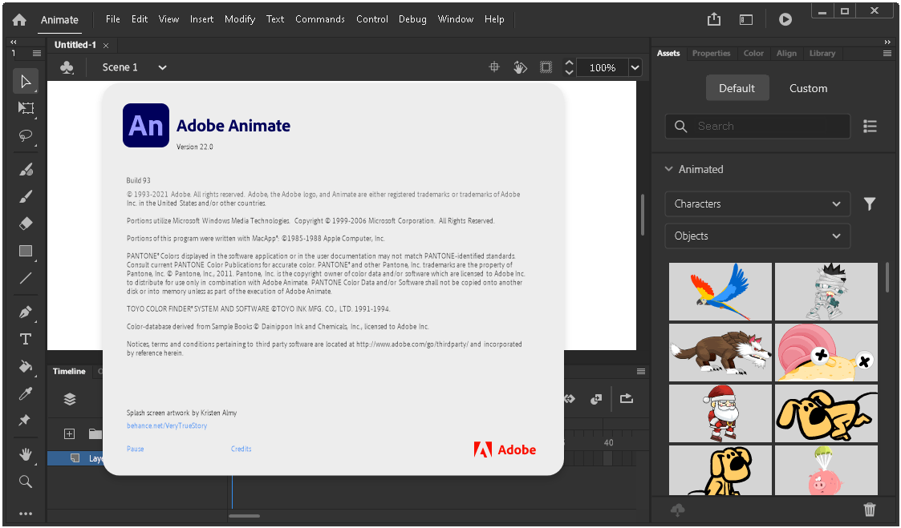This screenshot has width=901, height=528.
Task: Select the Eyedropper tool
Action: tap(26, 393)
